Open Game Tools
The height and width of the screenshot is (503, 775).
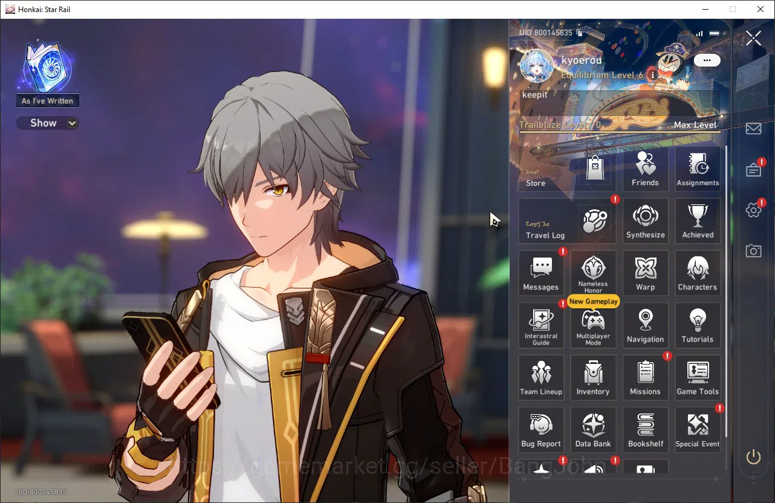[698, 378]
